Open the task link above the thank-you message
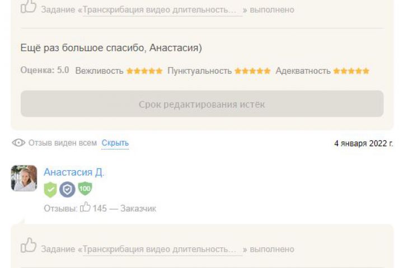Viewport: 403px width, 268px height. click(162, 10)
